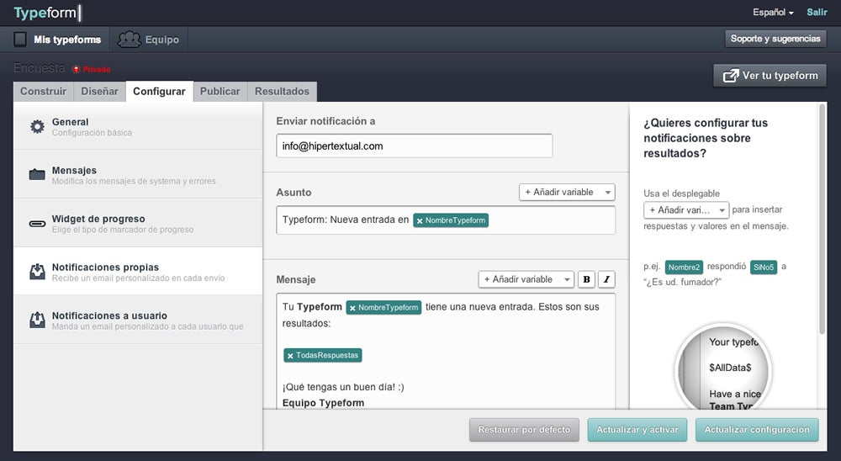
Task: Open Añadir variable dropdown in Mensaje
Action: [x=526, y=279]
